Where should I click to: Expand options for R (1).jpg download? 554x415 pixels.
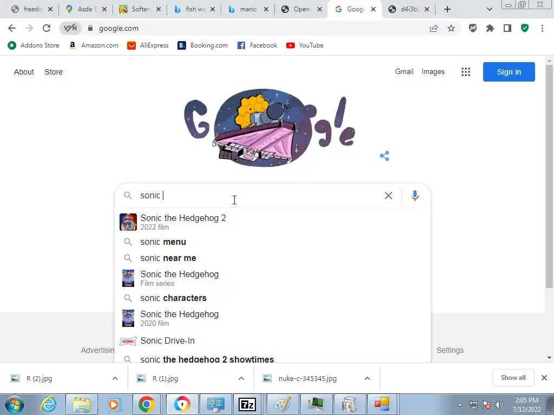241,378
